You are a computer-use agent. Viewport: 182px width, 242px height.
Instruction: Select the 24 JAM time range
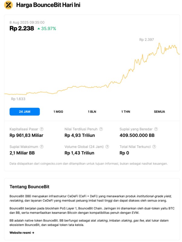[24, 112]
